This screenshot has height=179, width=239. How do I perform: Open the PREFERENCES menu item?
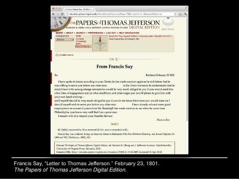pos(96,33)
